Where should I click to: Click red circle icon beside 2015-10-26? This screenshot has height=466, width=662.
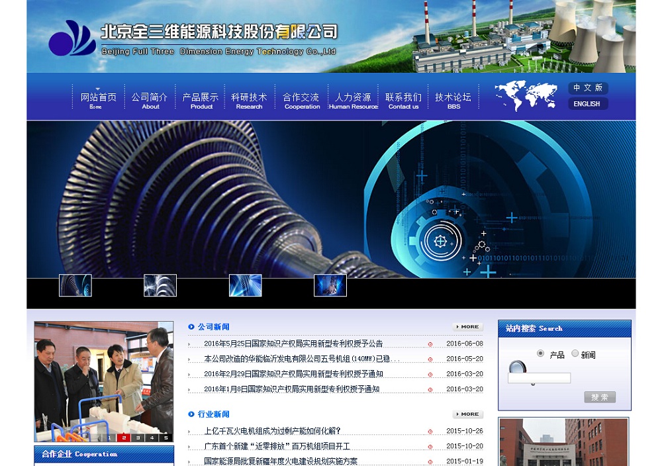pos(430,432)
